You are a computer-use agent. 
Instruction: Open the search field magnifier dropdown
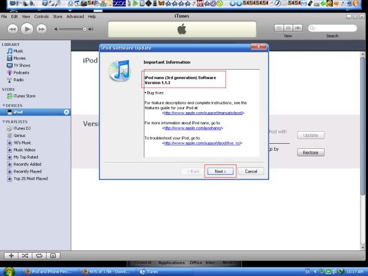313,28
